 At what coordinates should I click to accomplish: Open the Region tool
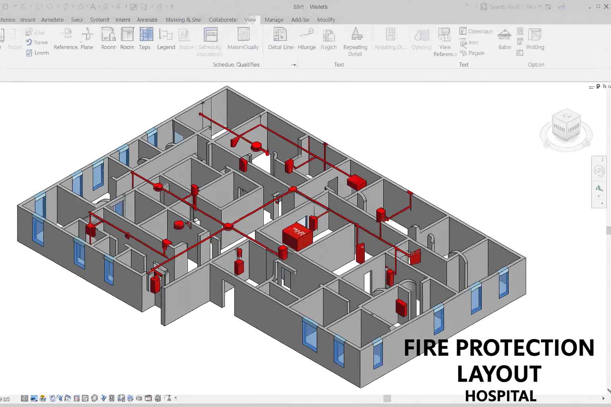tap(473, 53)
